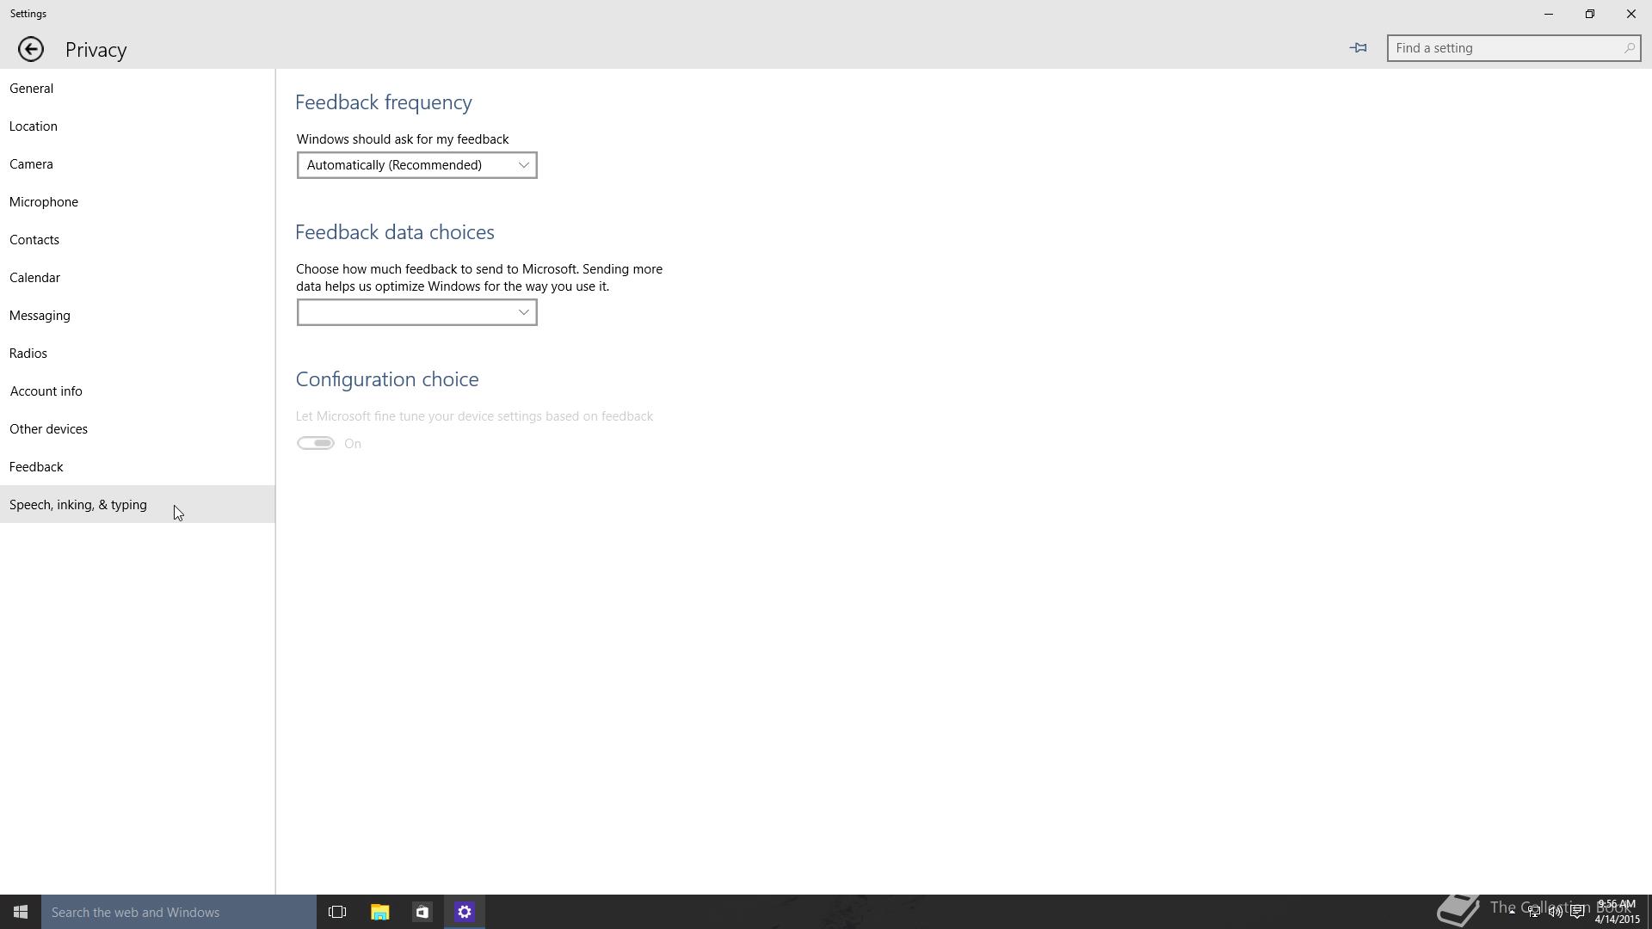Open feedback frequency dropdown
1652x929 pixels.
click(x=417, y=165)
